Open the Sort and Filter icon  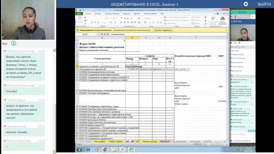pos(213,18)
